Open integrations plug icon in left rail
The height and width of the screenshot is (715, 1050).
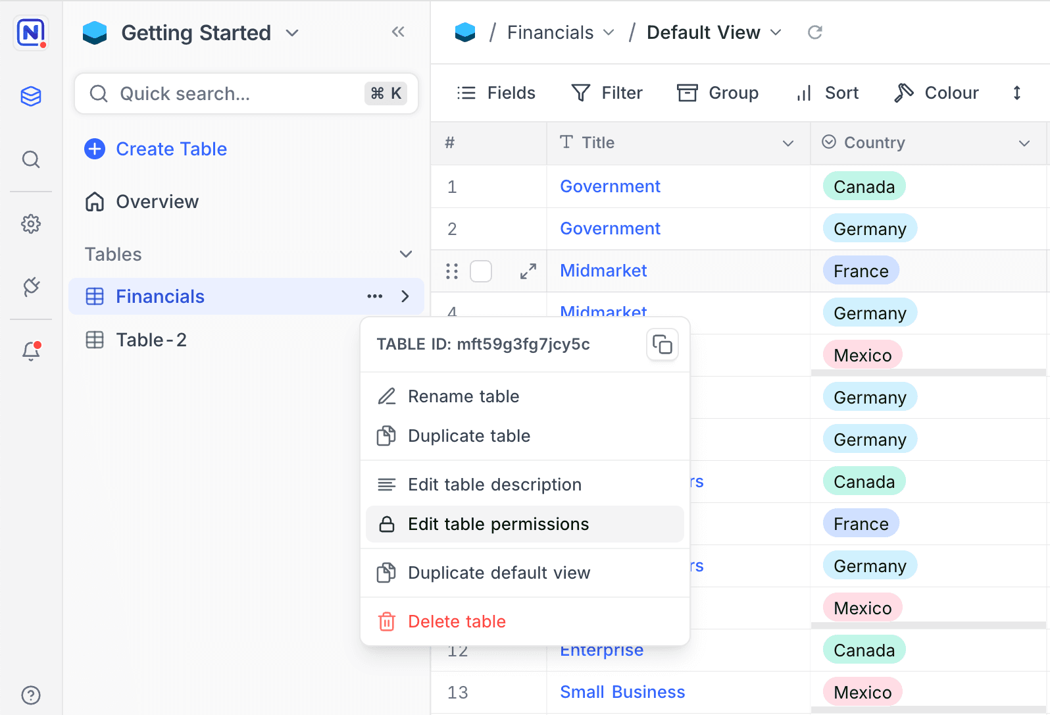(31, 286)
